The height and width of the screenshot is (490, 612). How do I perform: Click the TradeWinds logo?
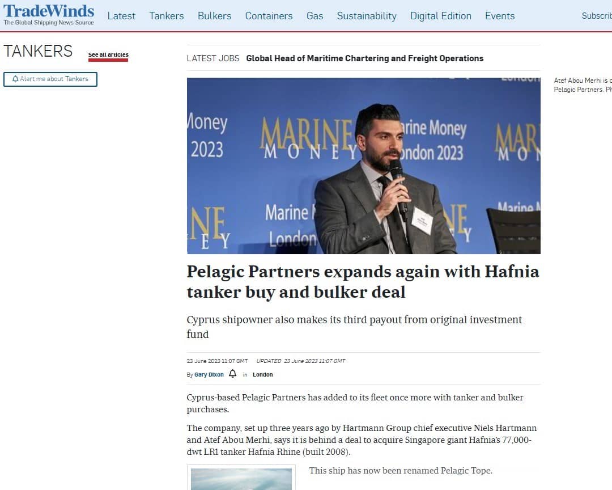pos(49,15)
